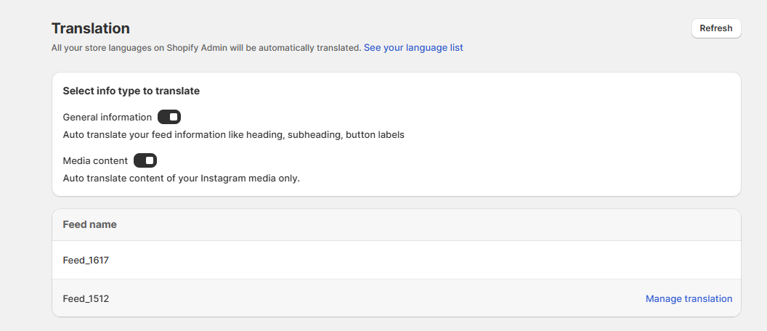Click the store languages subtitle sentence

(x=206, y=48)
